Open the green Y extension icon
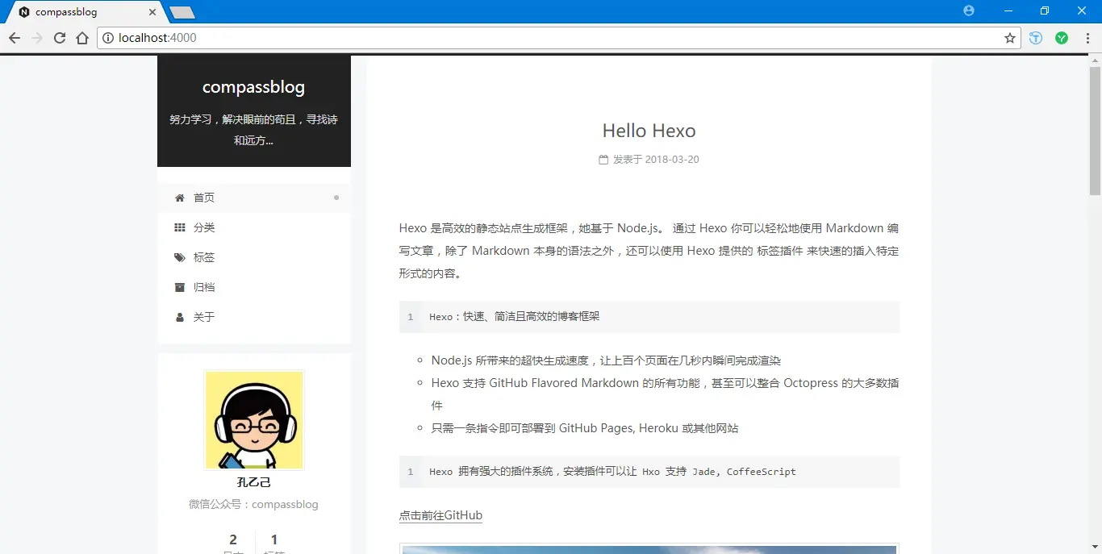 (1062, 38)
